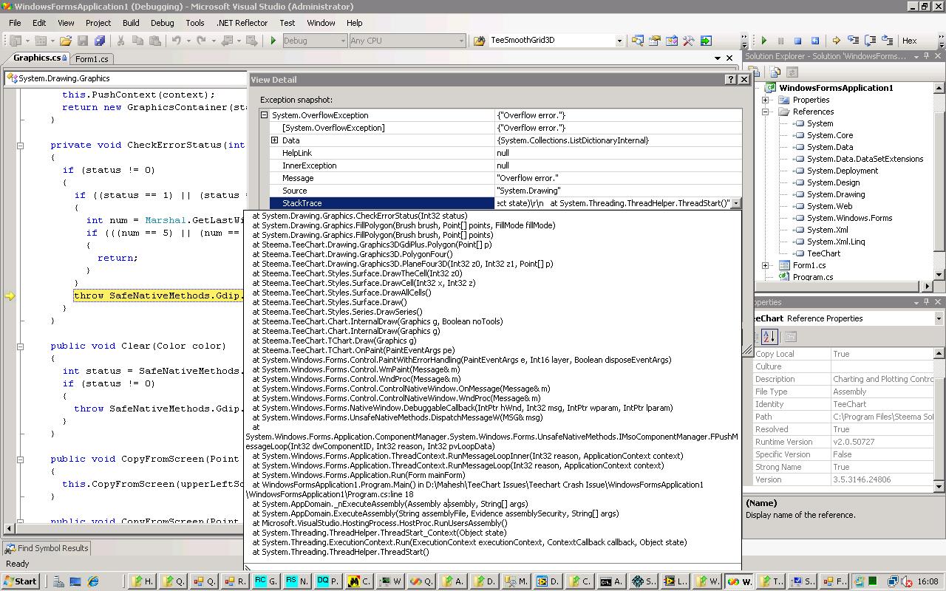The width and height of the screenshot is (946, 591).
Task: Select System.Windows.Forms reference
Action: coord(849,218)
